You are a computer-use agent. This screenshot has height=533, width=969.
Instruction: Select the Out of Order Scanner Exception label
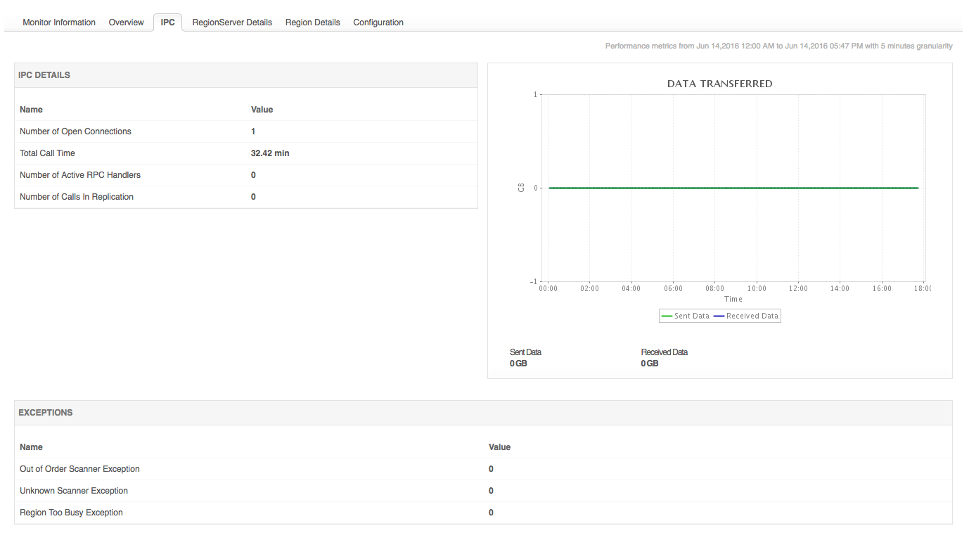(79, 469)
